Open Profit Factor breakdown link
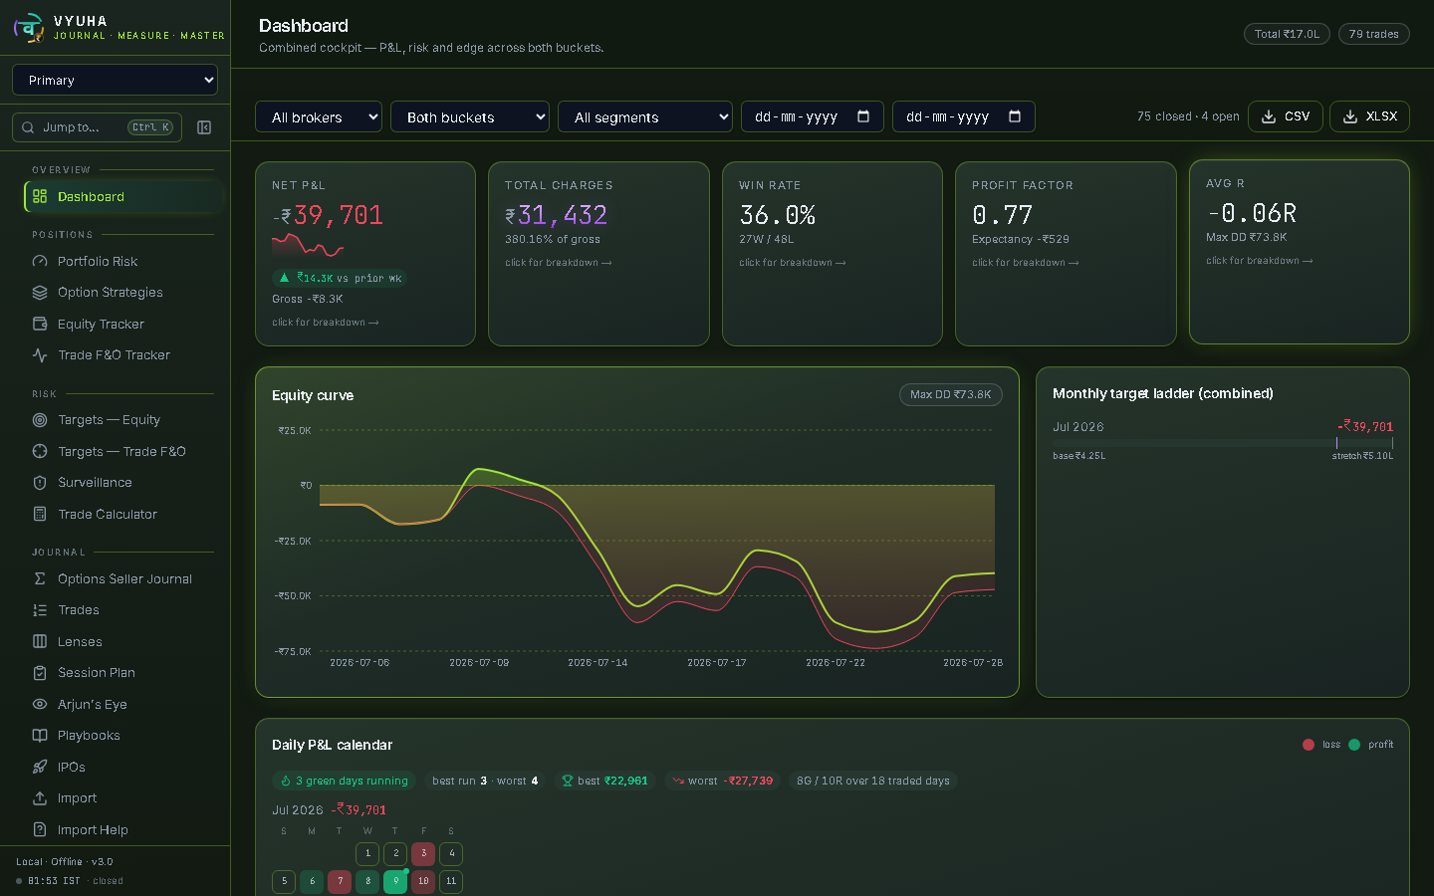Viewport: 1434px width, 896px height. pyautogui.click(x=1026, y=263)
